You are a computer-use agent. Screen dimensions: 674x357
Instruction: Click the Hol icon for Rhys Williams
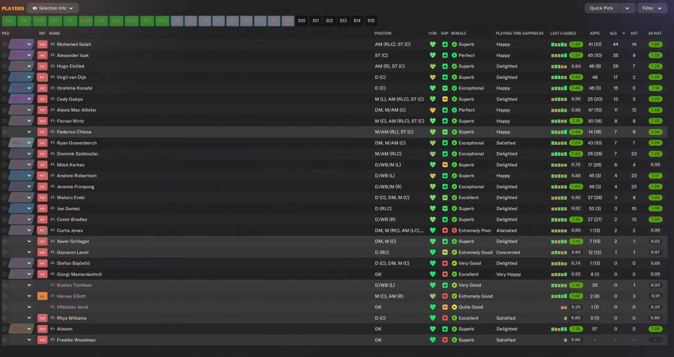click(42, 318)
